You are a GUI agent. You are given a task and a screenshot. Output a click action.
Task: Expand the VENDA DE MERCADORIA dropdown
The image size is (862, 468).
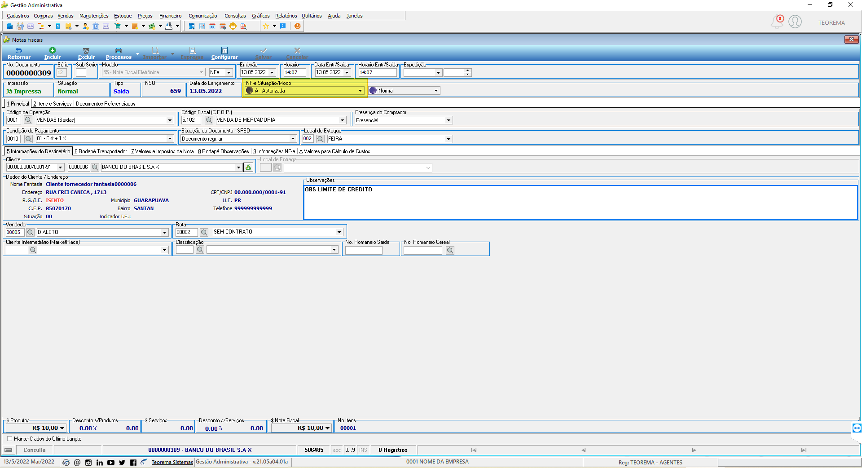[342, 120]
